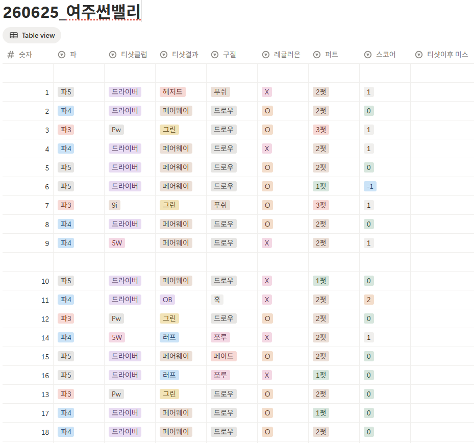474x443 pixels.
Task: Click the 1펏 tag in row 10
Action: 321,281
